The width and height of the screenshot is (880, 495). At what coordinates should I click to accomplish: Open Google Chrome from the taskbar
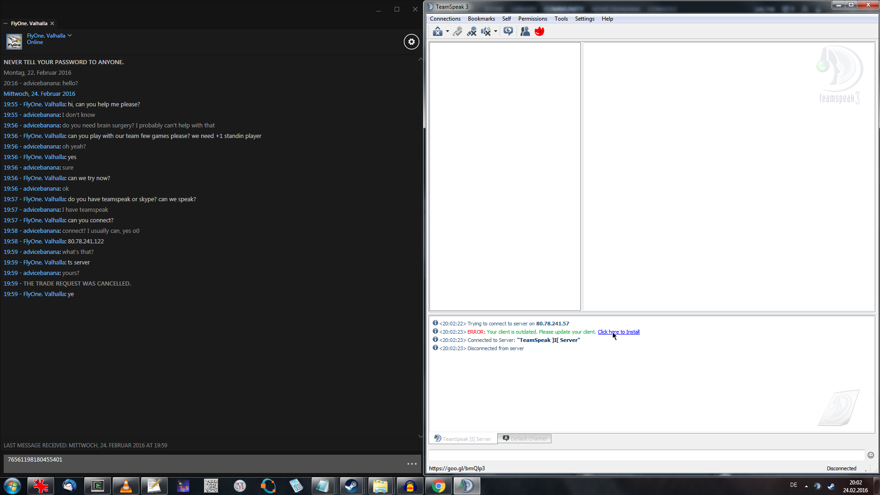click(439, 486)
